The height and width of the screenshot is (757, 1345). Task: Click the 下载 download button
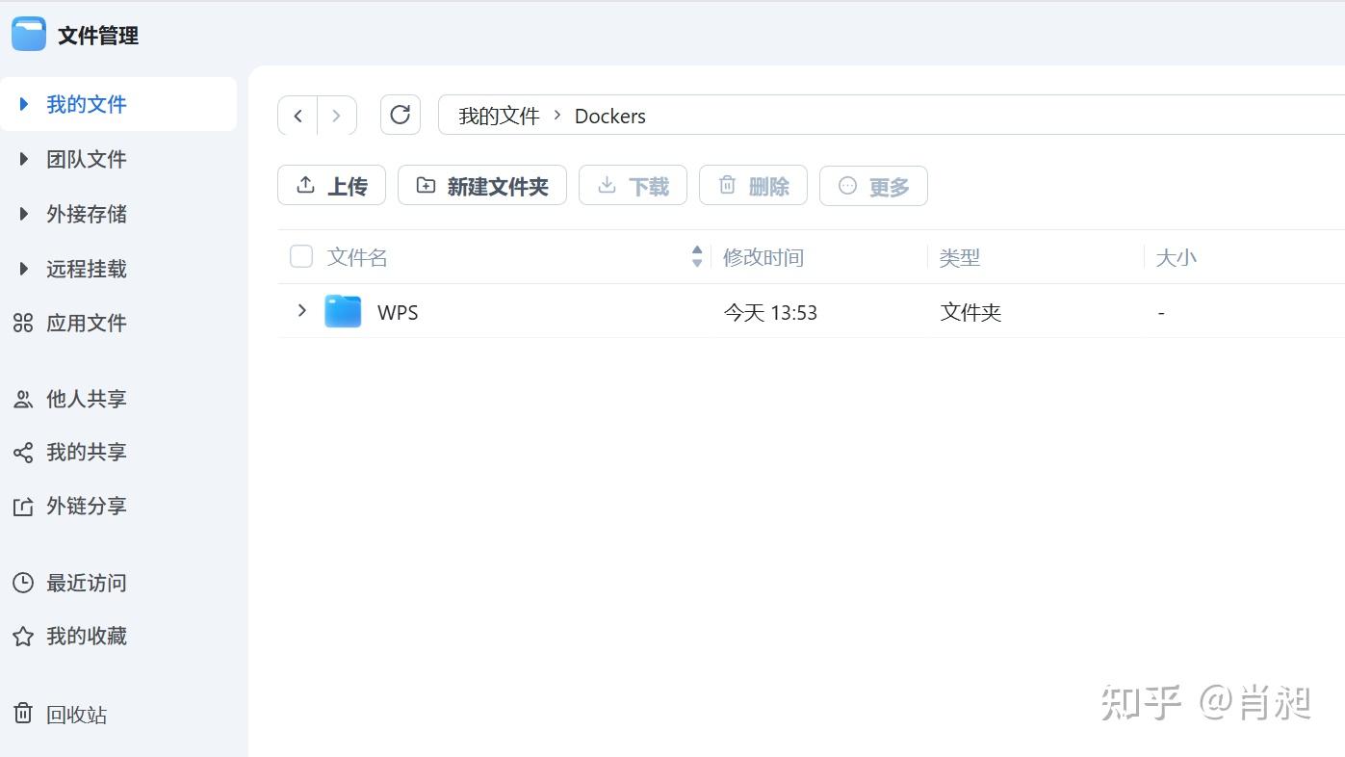[x=633, y=185]
